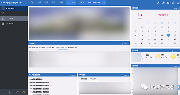
Task: Go to previous month in calendar
Action: 155,15
